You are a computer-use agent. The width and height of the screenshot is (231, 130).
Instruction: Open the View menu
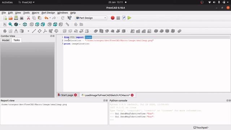[x=18, y=13]
